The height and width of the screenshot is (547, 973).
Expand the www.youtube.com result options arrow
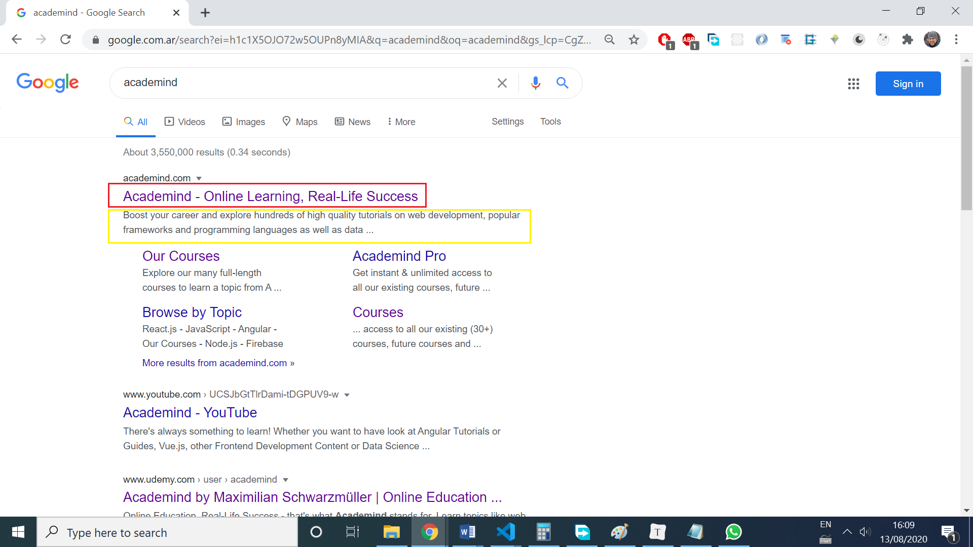coord(347,395)
